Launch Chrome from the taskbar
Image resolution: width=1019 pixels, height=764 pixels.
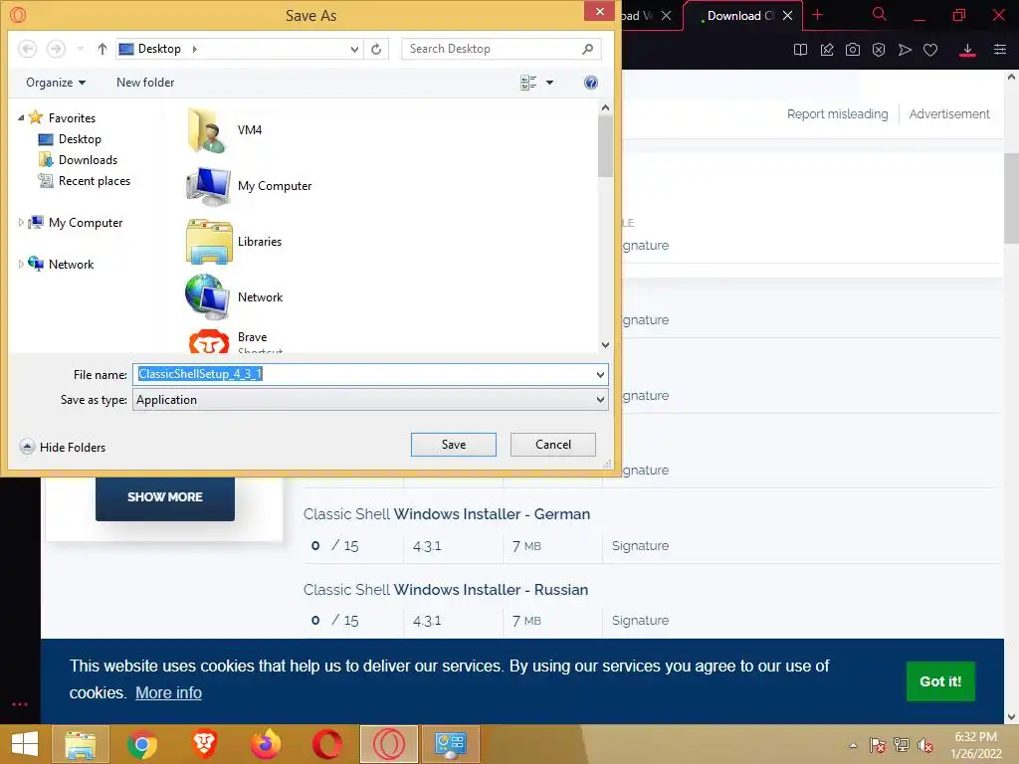[x=141, y=744]
